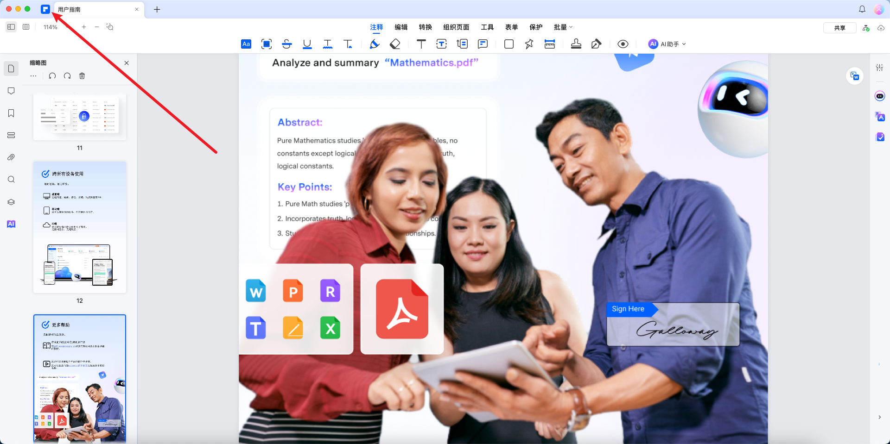Screen dimensions: 890x444
Task: Select the stamp tool
Action: (x=576, y=44)
